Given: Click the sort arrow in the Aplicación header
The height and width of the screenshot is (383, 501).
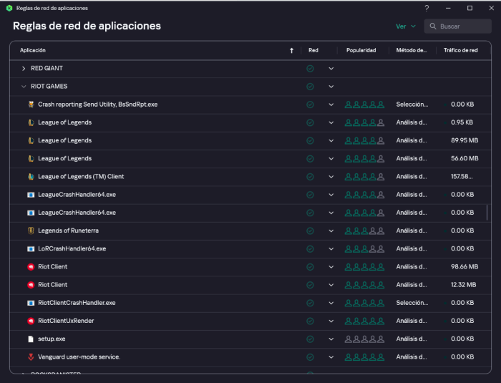Looking at the screenshot, I should (x=291, y=51).
